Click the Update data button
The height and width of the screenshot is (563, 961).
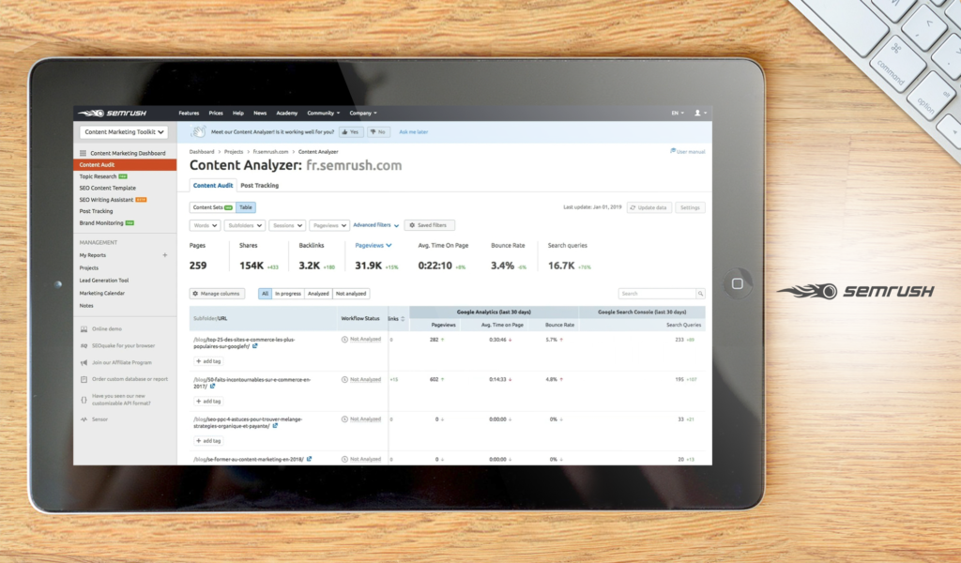pyautogui.click(x=649, y=207)
